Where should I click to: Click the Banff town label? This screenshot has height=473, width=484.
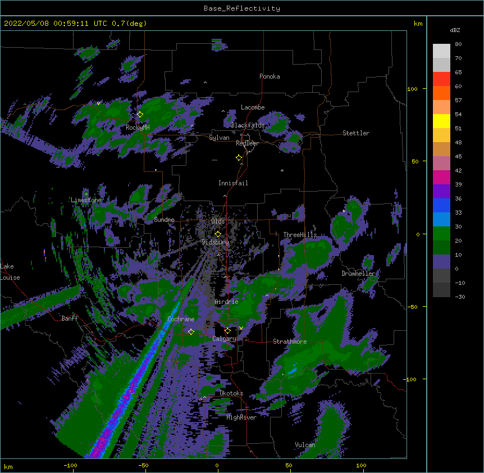70,319
